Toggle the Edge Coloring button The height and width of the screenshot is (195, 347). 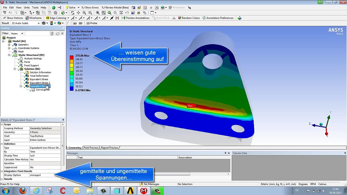tap(56, 18)
